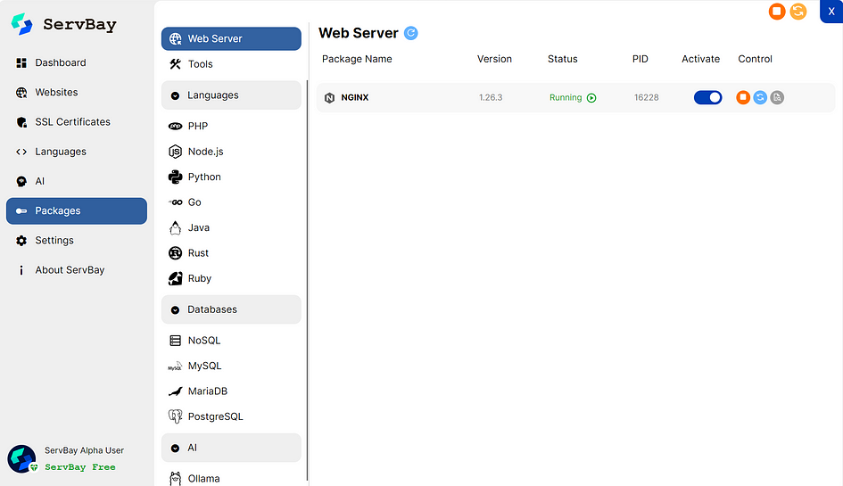Click the PostgreSQL elephant icon
The image size is (843, 486).
coord(175,416)
